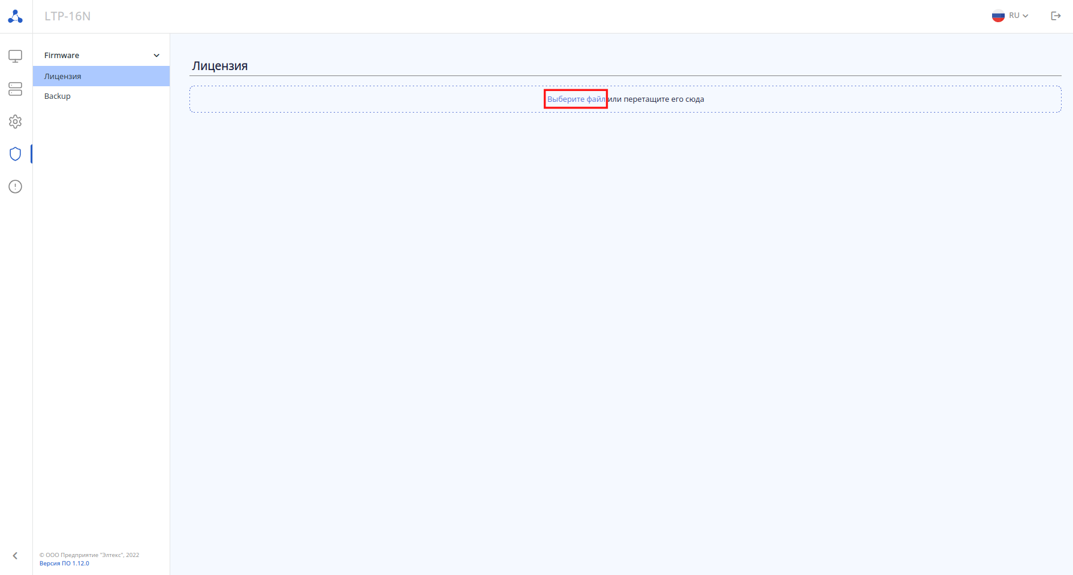Click the Eltex logo icon
This screenshot has width=1073, height=575.
point(16,17)
